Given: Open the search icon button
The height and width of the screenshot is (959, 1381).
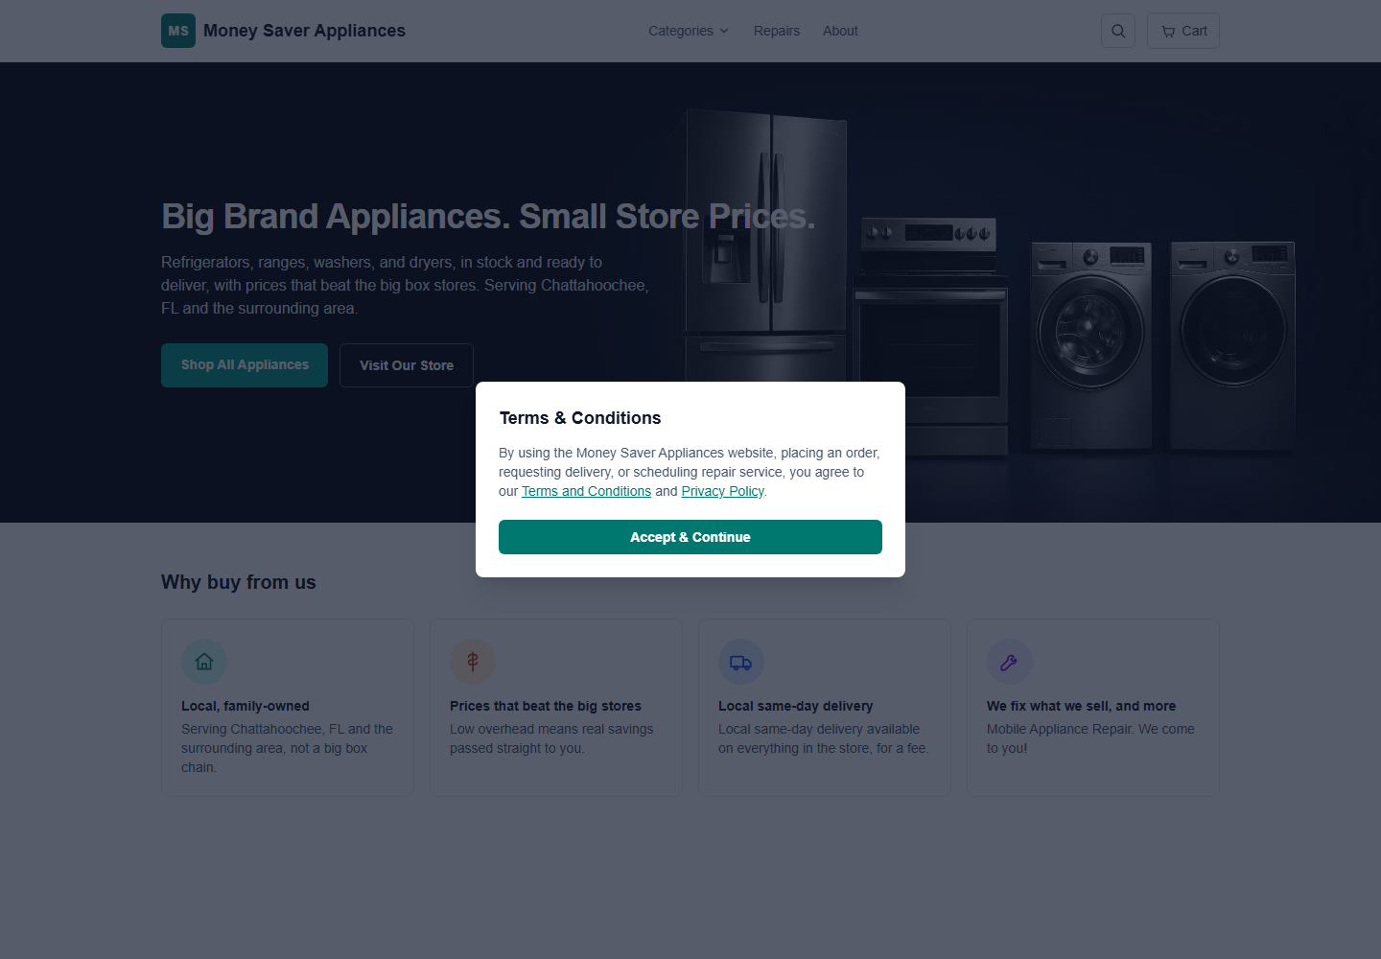Looking at the screenshot, I should 1118,31.
